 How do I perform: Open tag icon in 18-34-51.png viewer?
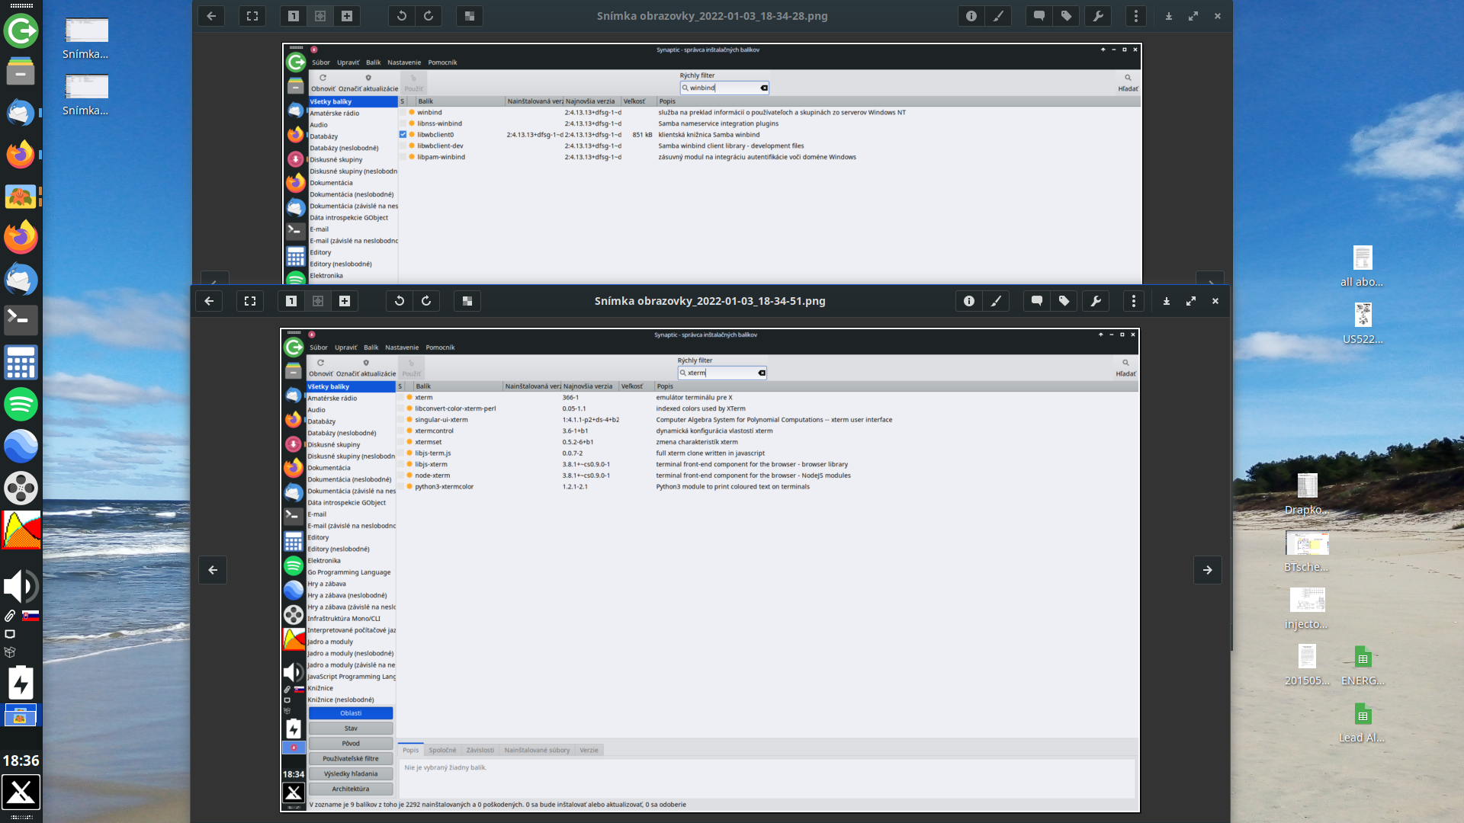[x=1064, y=301]
